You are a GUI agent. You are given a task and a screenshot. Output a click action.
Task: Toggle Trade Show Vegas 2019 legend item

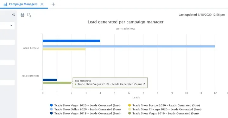pos(163,113)
